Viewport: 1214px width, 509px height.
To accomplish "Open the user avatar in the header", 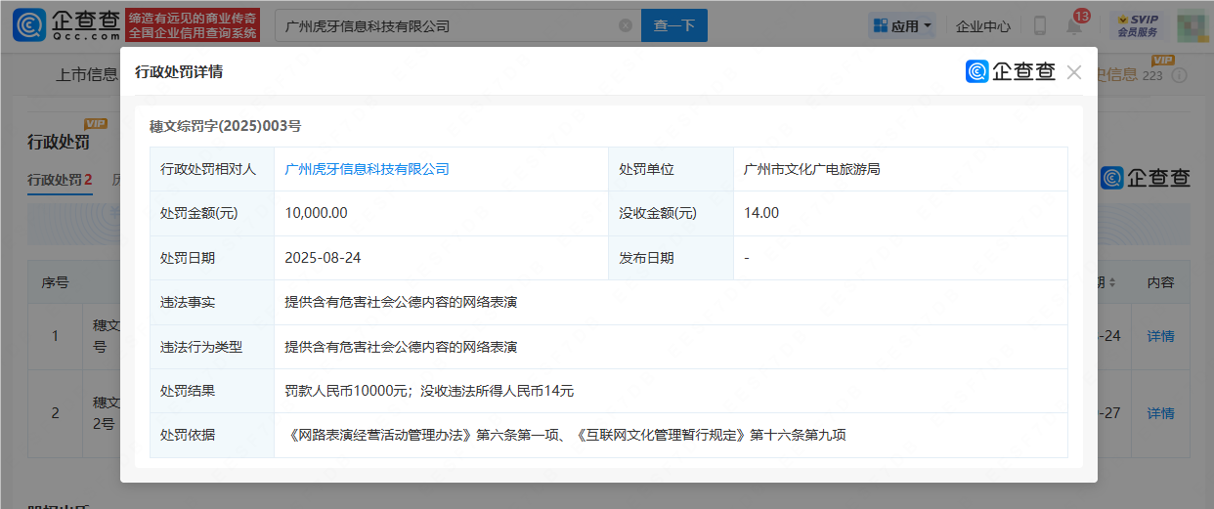I will (1191, 26).
